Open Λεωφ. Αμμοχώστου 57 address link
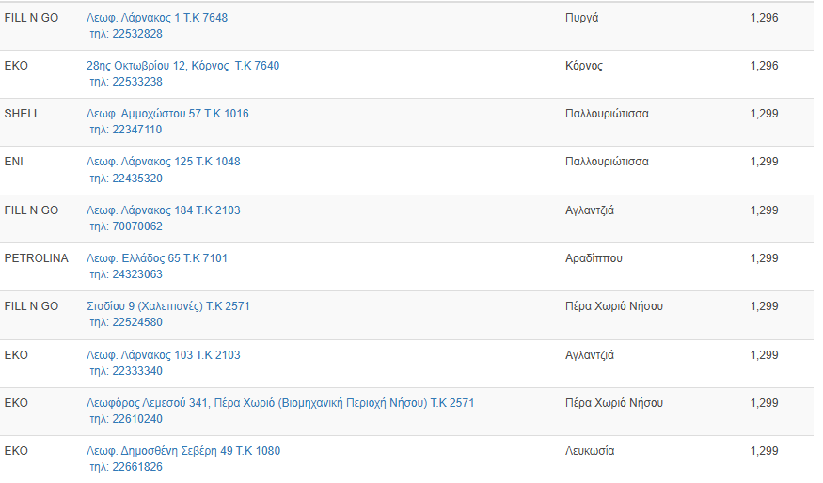Viewport: 823px width, 483px height. click(x=167, y=114)
